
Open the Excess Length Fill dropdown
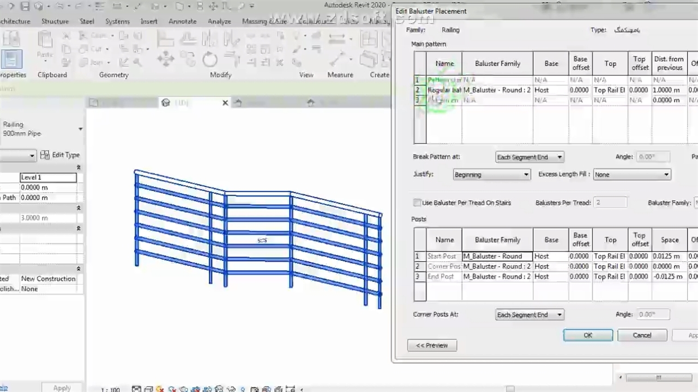tap(631, 175)
